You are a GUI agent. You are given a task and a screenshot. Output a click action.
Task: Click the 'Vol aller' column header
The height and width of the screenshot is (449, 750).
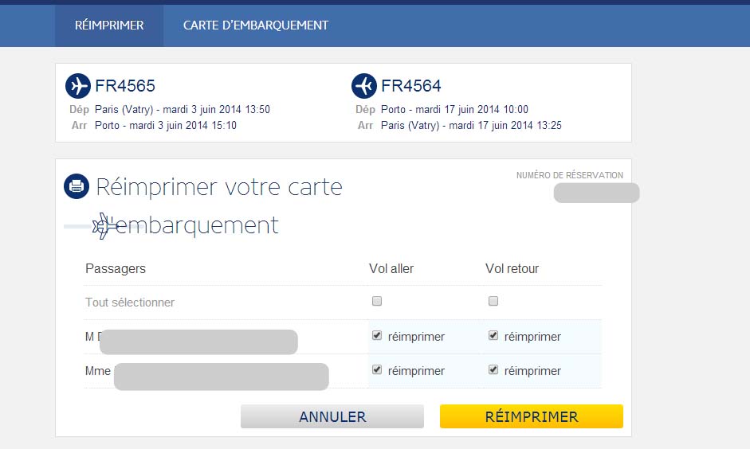click(x=391, y=268)
